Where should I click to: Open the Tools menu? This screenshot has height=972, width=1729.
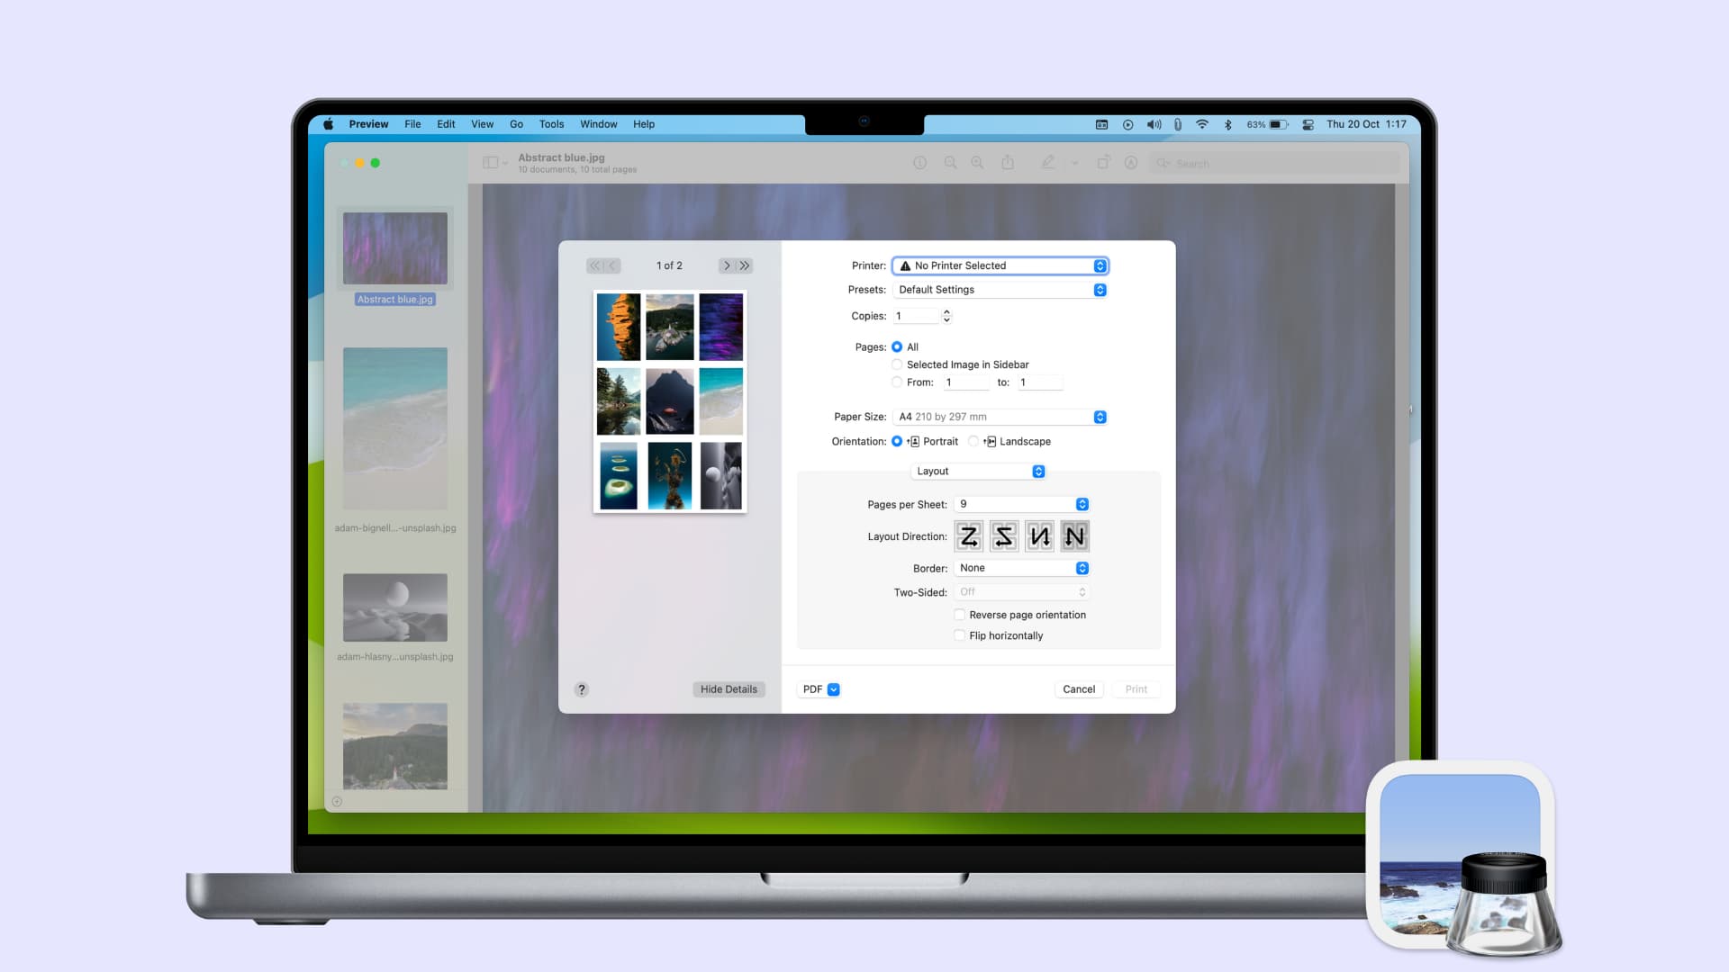[551, 124]
